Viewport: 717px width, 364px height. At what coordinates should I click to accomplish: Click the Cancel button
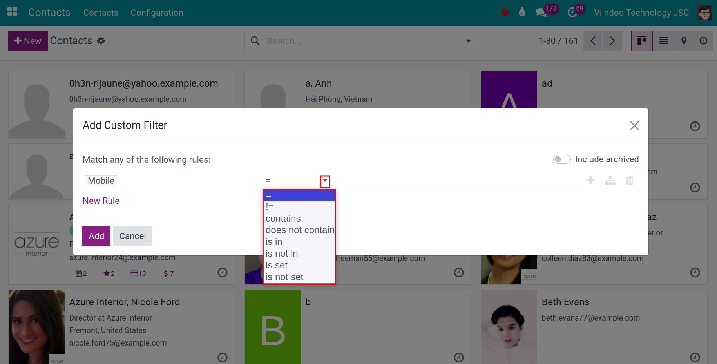132,236
